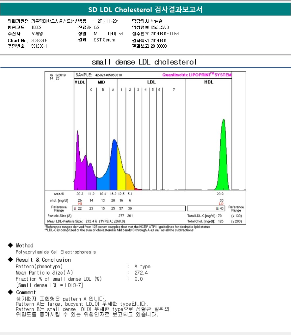Select the receipt number '20190801-00059'

point(165,34)
